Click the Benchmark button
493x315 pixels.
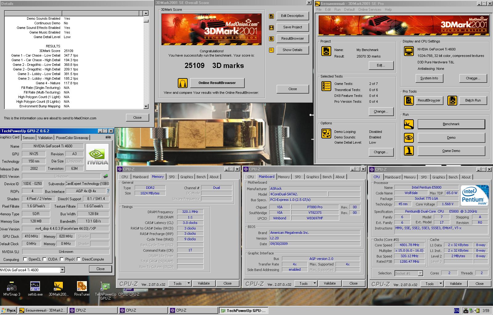(x=451, y=124)
